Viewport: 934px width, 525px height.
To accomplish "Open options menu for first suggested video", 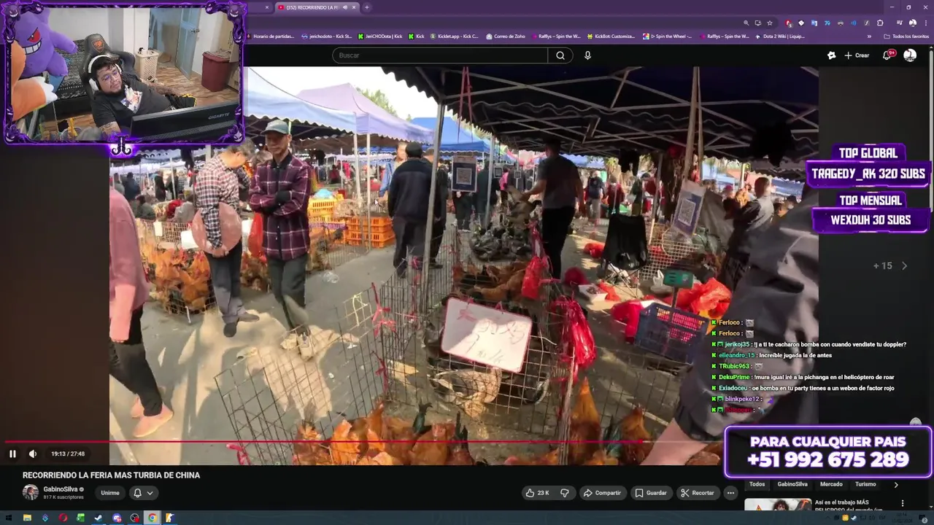I will tap(903, 503).
